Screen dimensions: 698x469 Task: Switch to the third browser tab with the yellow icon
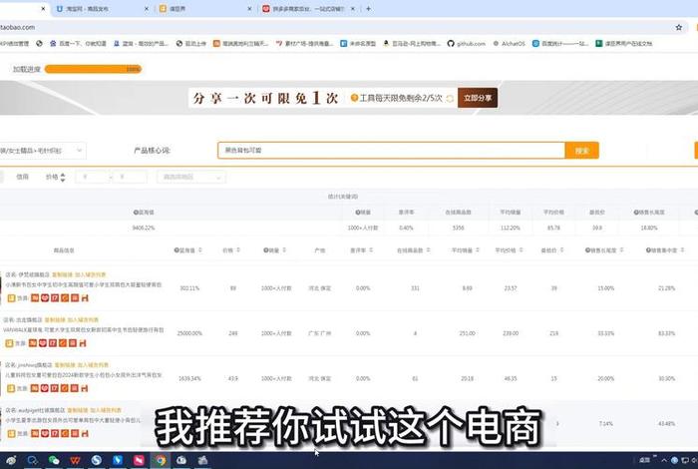204,9
